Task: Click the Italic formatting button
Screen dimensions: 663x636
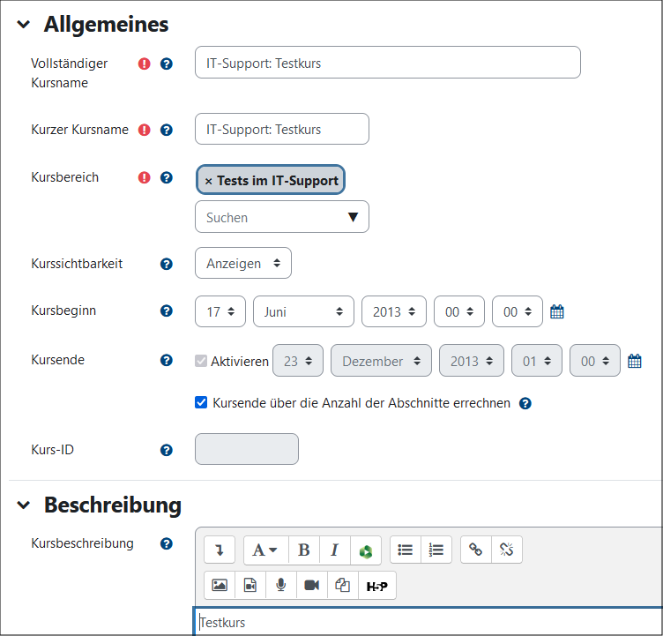Action: tap(334, 550)
